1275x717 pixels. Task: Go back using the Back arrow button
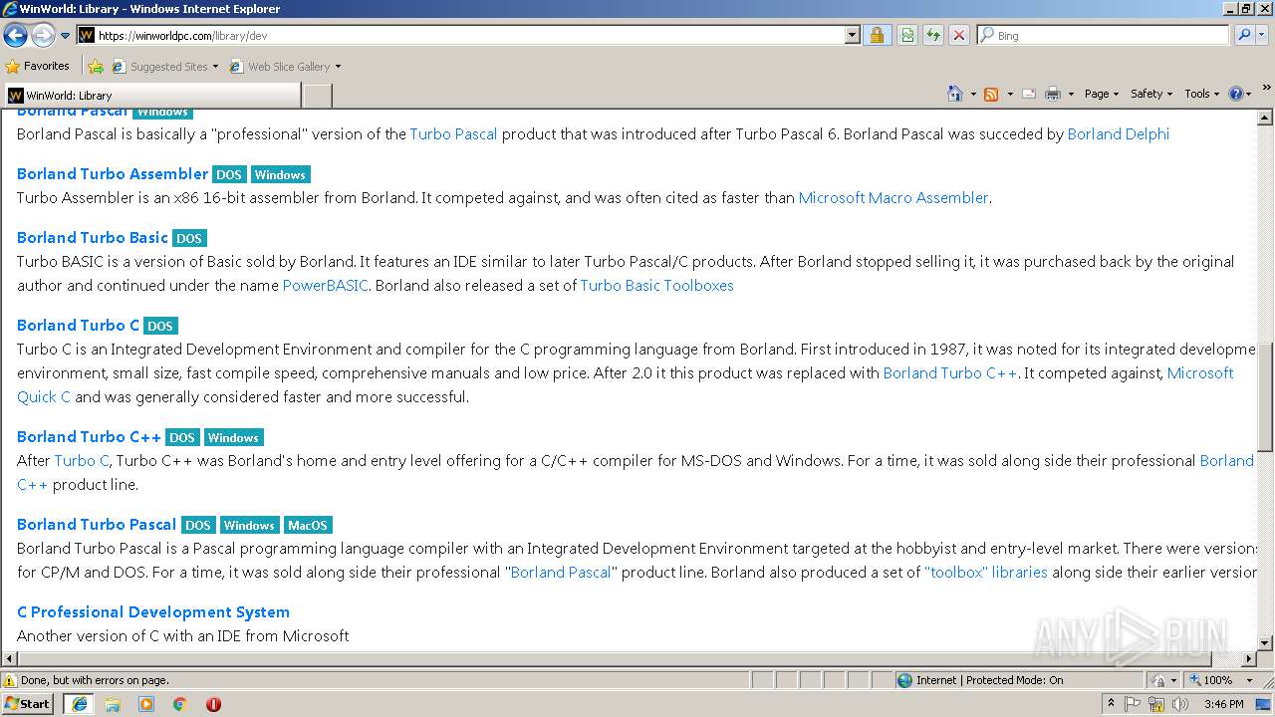pos(15,36)
